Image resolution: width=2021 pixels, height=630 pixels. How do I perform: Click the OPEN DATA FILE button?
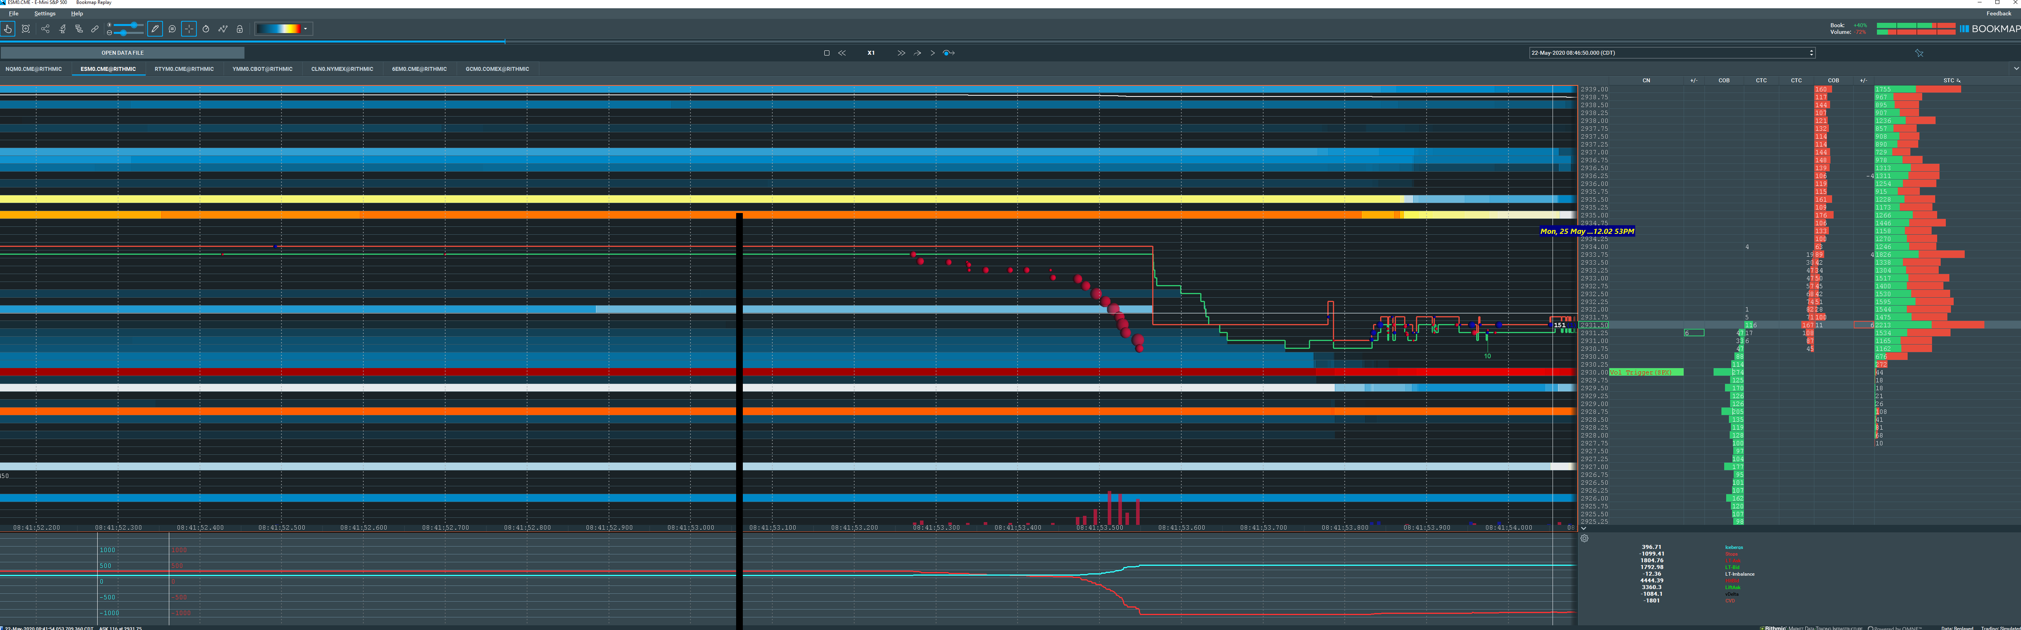coord(122,52)
